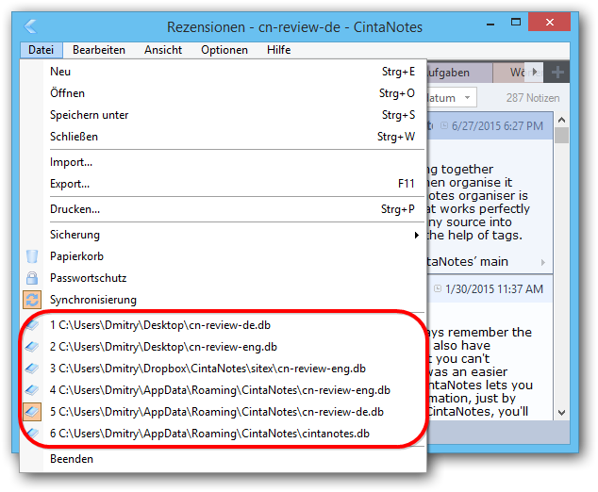Open the Datei menu
Image resolution: width=598 pixels, height=492 pixels.
(42, 50)
